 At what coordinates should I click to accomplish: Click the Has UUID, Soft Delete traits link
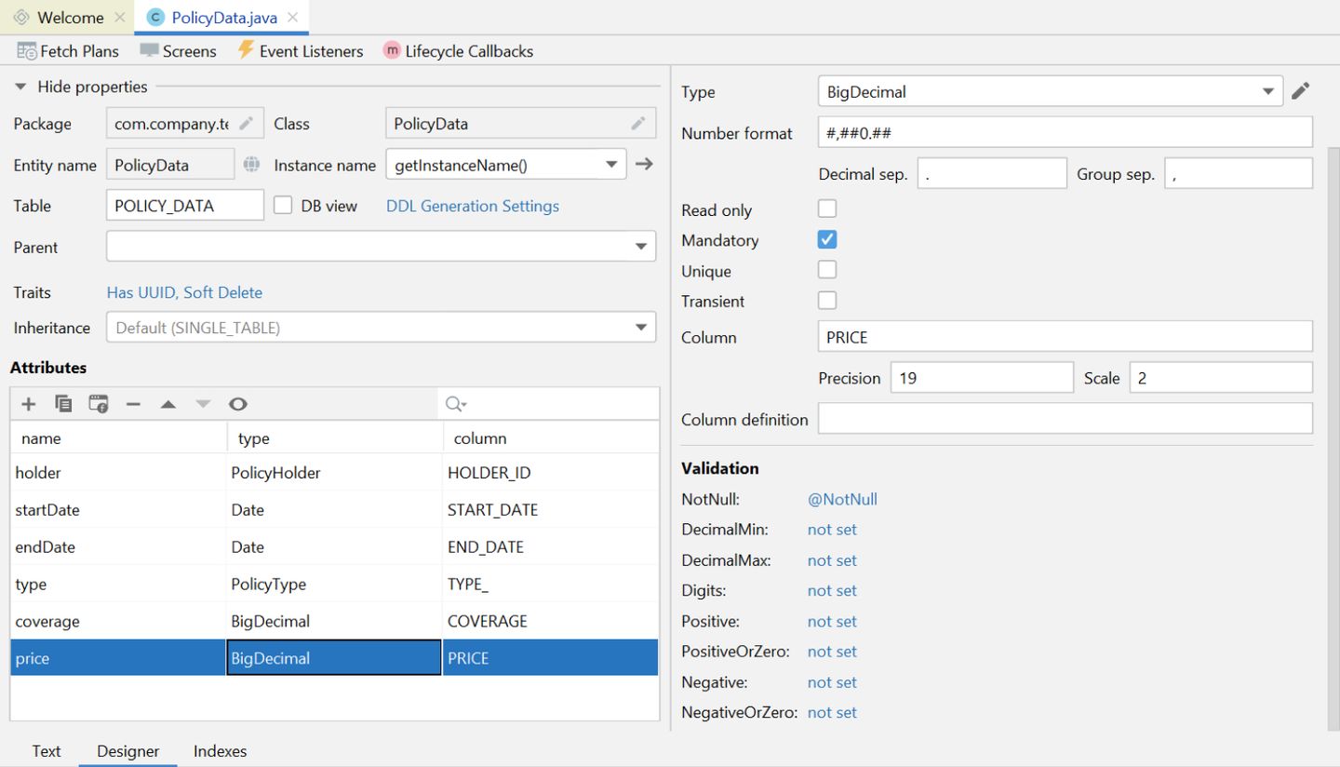coord(184,292)
